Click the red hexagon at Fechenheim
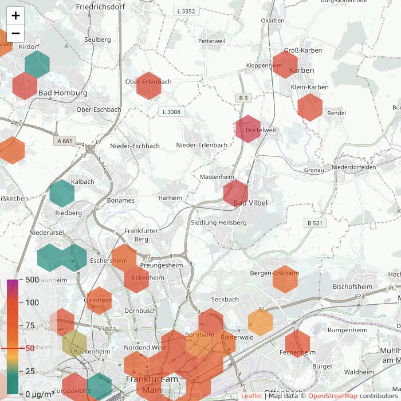The height and width of the screenshot is (401, 401). coord(297,344)
